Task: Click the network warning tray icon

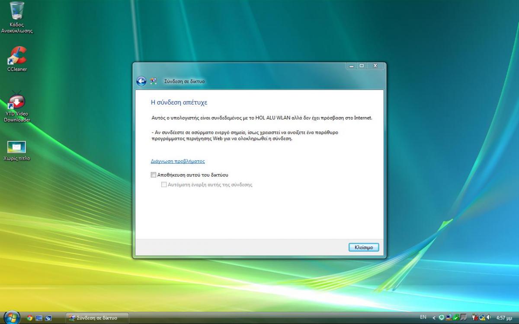Action: 482,318
